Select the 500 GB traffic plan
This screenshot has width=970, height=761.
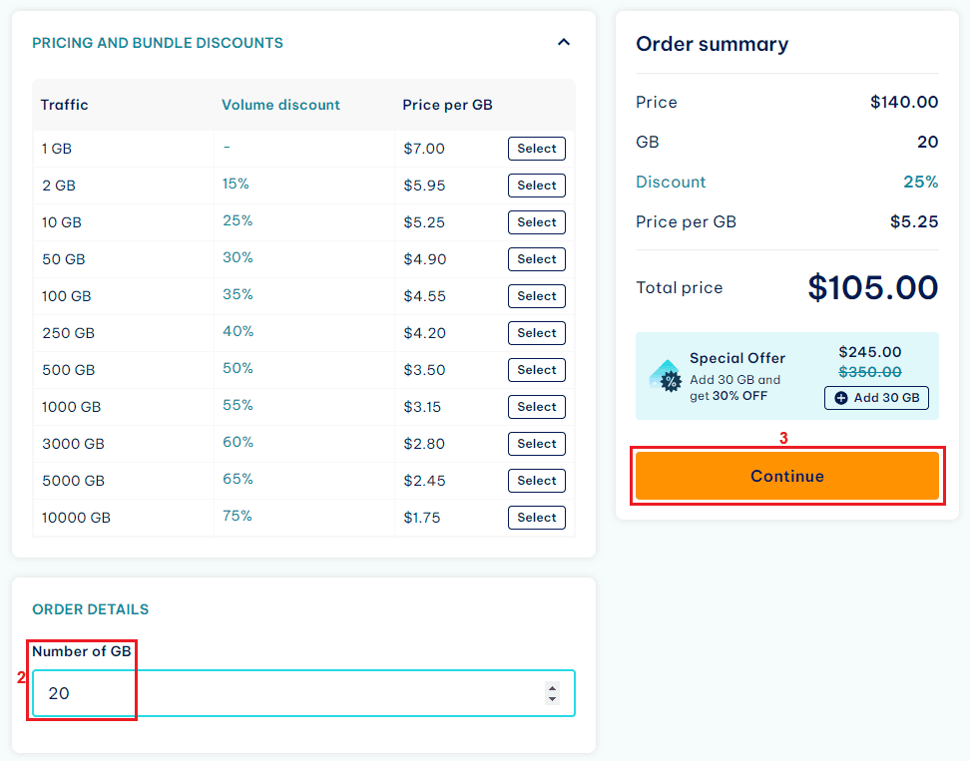click(536, 370)
